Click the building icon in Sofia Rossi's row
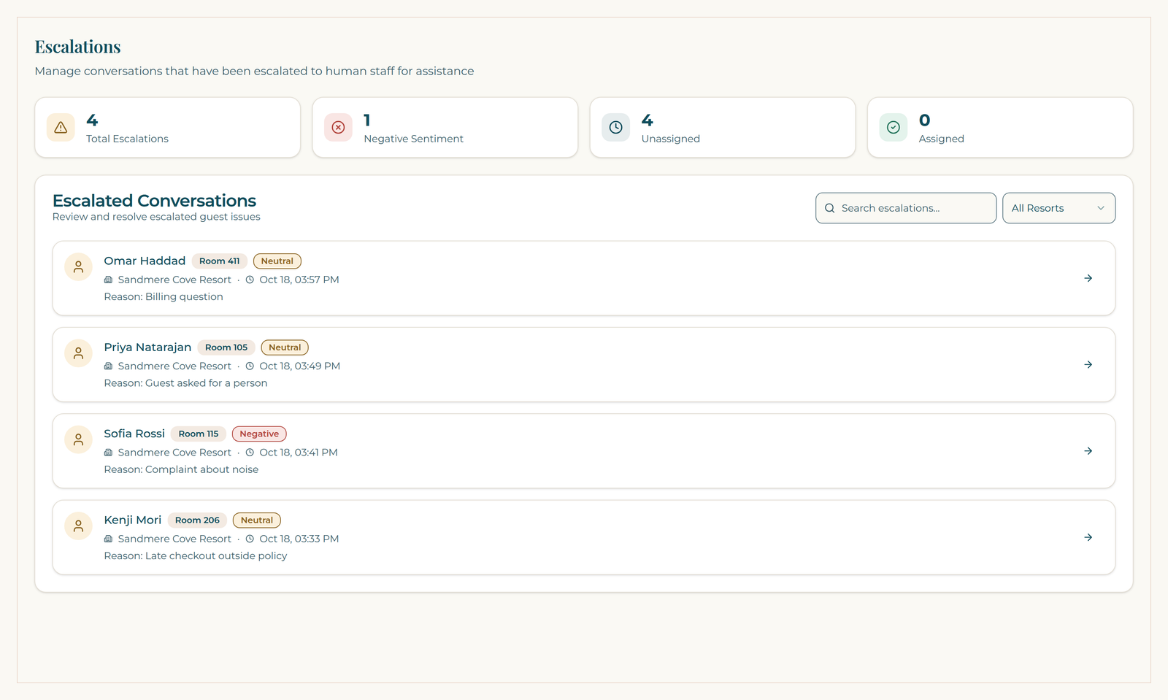This screenshot has height=700, width=1168. [108, 453]
